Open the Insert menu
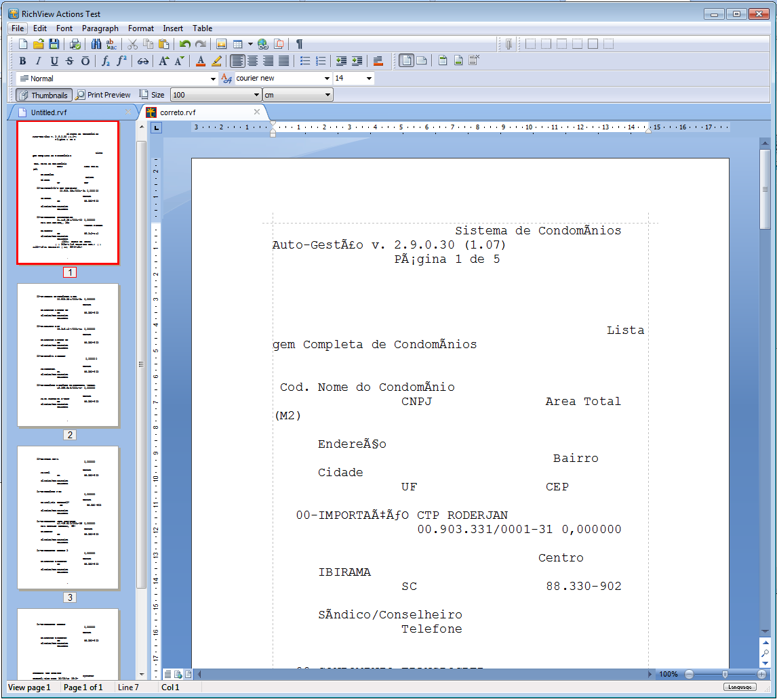The width and height of the screenshot is (777, 699). tap(173, 28)
